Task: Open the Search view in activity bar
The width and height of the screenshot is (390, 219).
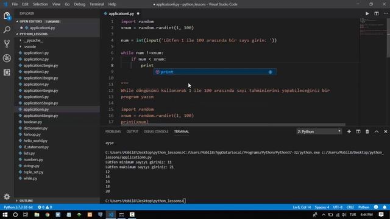Action: [7, 30]
